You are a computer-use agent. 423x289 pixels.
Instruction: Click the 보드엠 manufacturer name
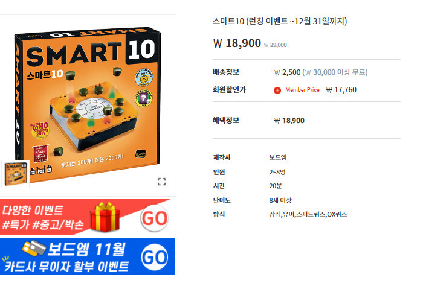pos(278,157)
